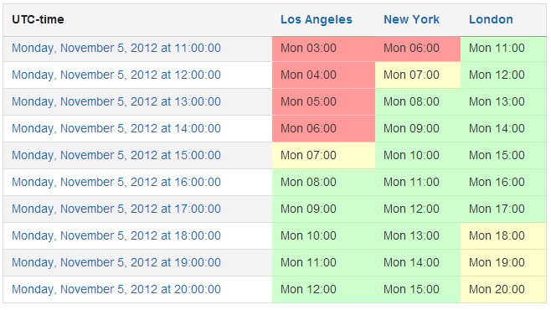The height and width of the screenshot is (310, 551).
Task: Open the 15:00:00 UTC time link
Action: [116, 155]
